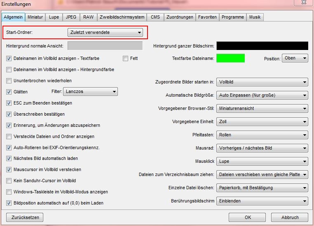Open the Position Oben dropdown

(x=295, y=58)
